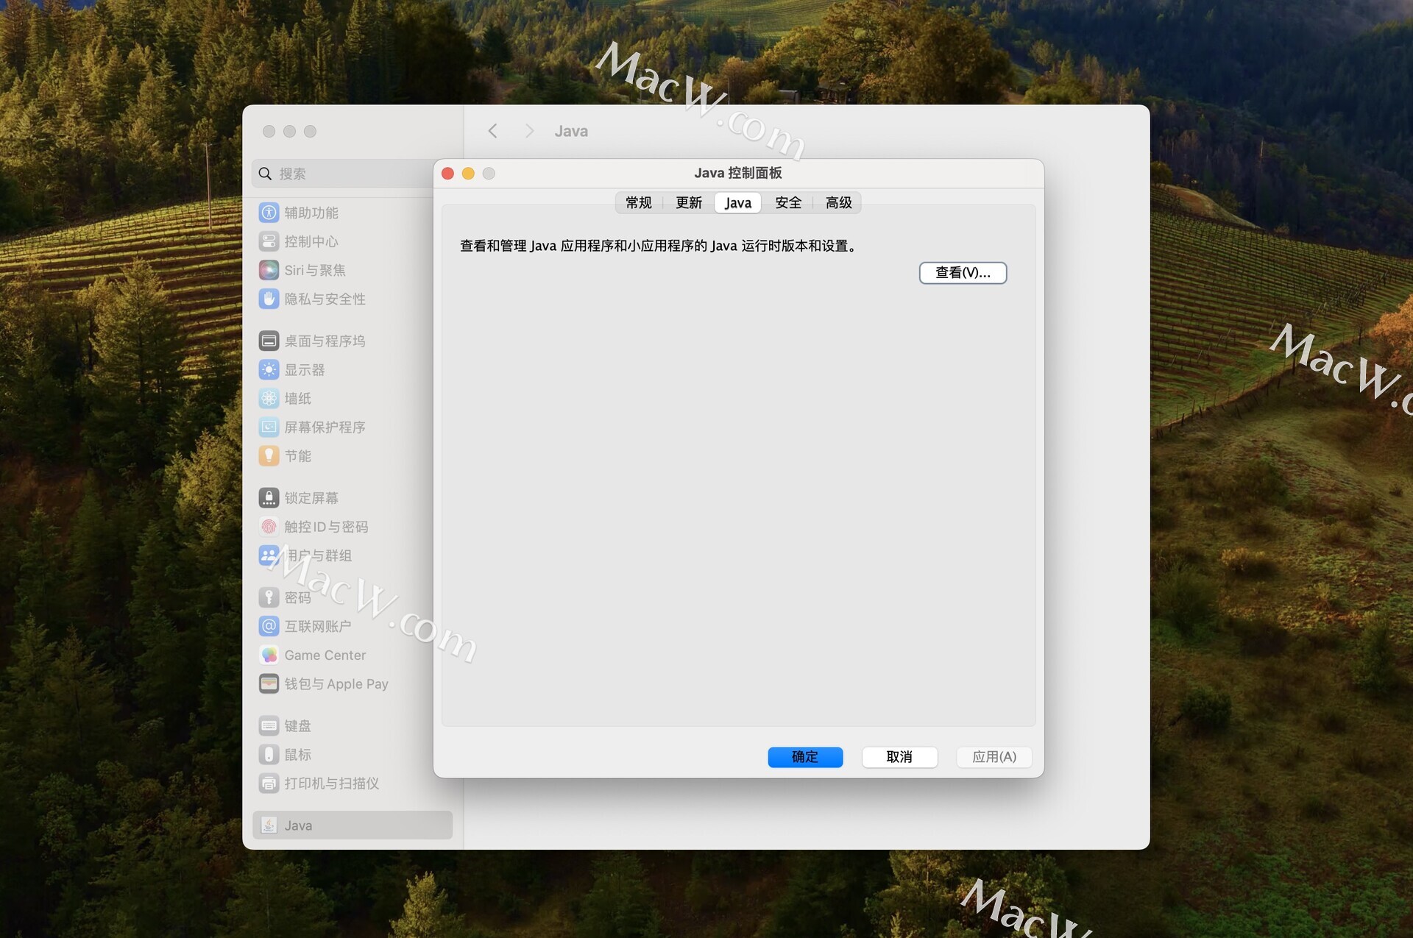Click the Desktop & Dock (桌面与程序坞) icon
The width and height of the screenshot is (1413, 938).
click(x=269, y=341)
